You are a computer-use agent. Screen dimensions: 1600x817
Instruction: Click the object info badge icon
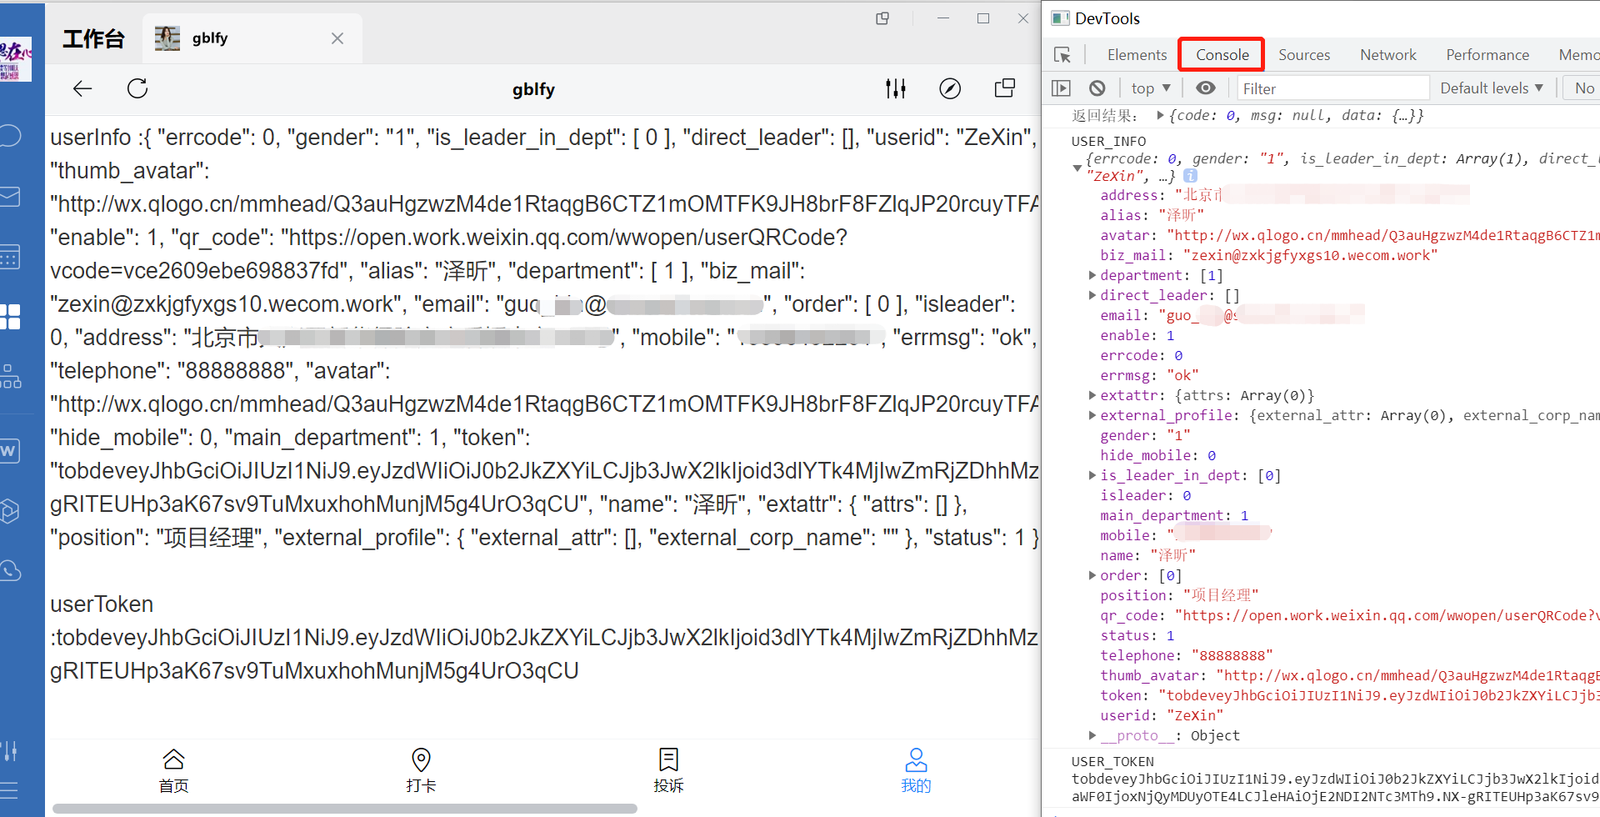tap(1191, 176)
